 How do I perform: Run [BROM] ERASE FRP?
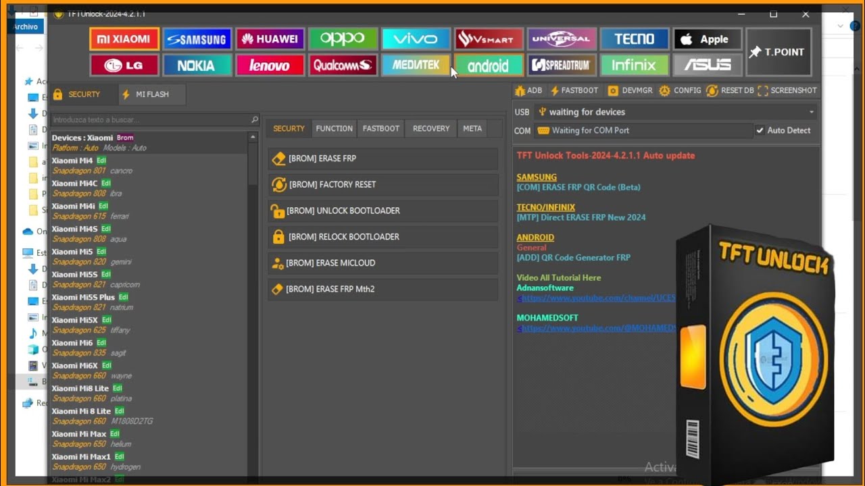(x=382, y=159)
